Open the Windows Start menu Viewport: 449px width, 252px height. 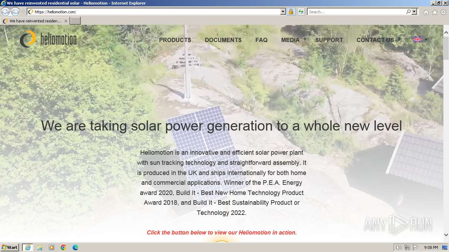(9, 247)
